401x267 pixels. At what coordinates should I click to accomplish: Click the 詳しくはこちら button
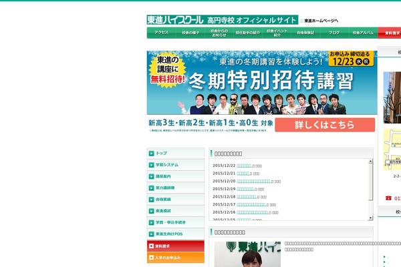click(325, 125)
